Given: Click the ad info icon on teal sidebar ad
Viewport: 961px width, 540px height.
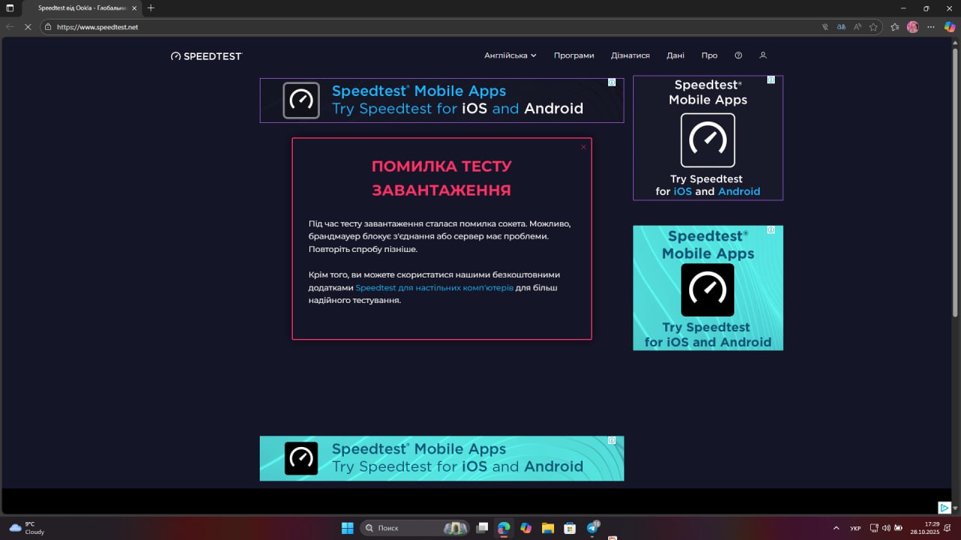Looking at the screenshot, I should click(771, 230).
